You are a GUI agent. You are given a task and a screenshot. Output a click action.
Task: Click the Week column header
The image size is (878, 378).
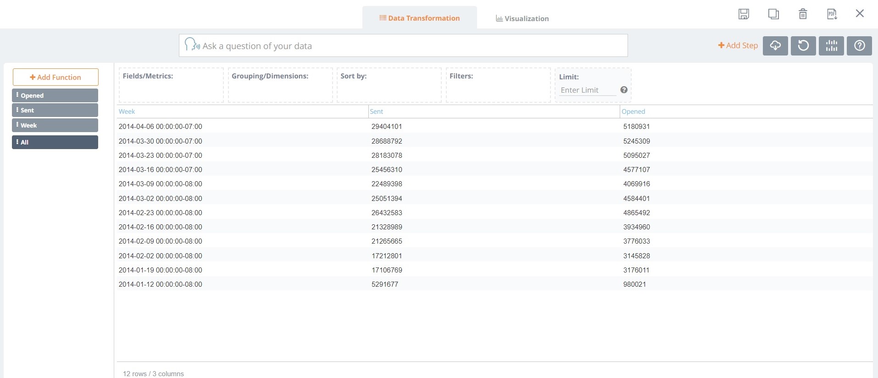point(127,111)
